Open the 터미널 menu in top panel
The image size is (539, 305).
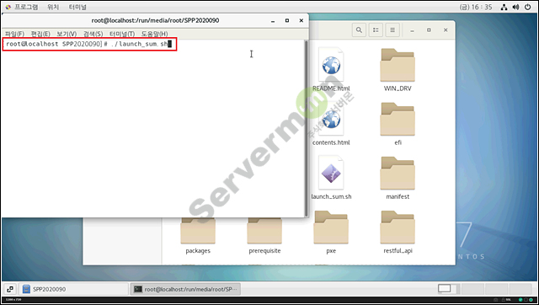(77, 7)
